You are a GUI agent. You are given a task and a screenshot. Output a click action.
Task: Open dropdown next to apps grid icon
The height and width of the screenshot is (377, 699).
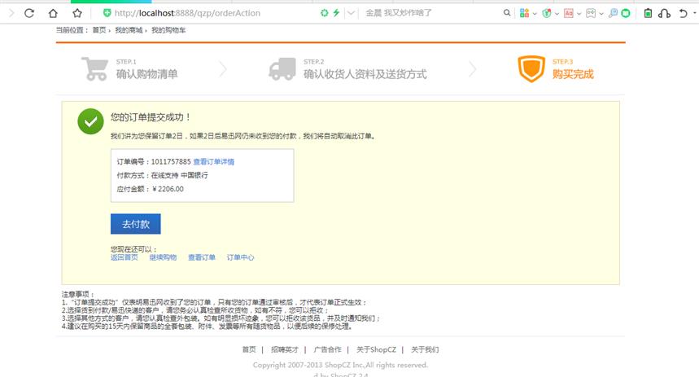(x=535, y=13)
